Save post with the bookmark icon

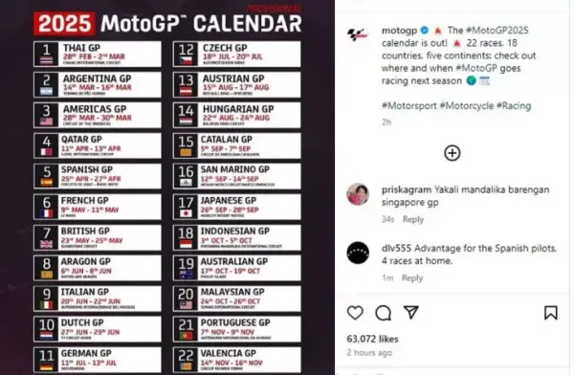tap(551, 313)
